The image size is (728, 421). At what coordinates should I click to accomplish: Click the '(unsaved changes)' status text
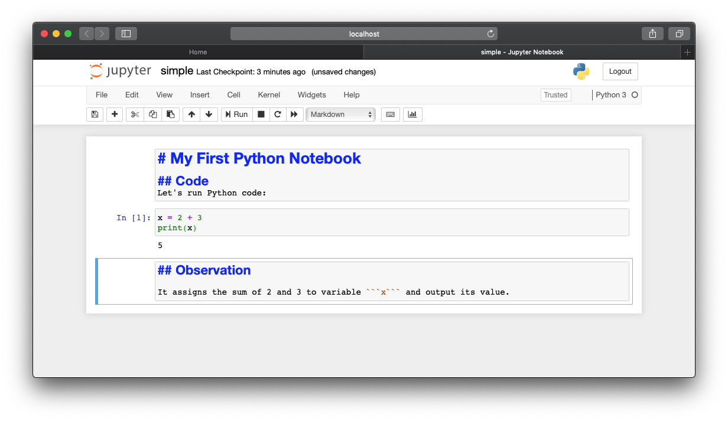(343, 72)
